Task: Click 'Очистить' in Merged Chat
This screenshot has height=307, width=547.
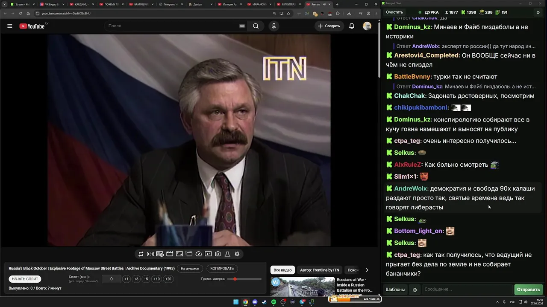Action: tap(394, 12)
